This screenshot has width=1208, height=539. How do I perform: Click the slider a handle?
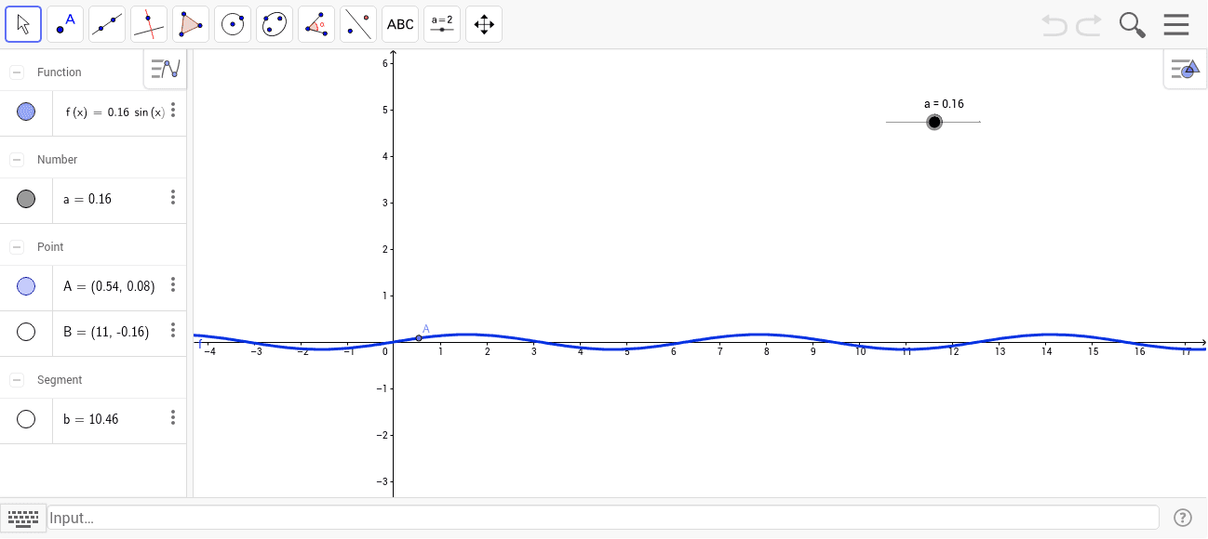click(x=934, y=123)
